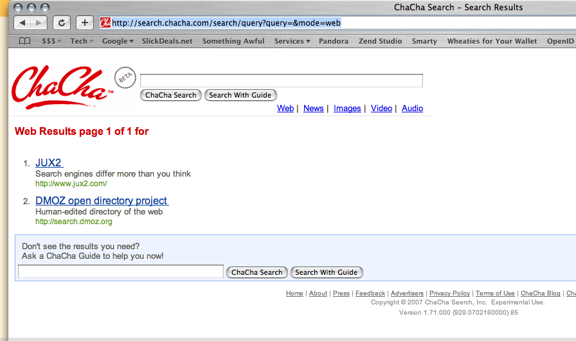The width and height of the screenshot is (576, 341).
Task: Click the ChaCha favicon in address bar
Action: click(105, 22)
